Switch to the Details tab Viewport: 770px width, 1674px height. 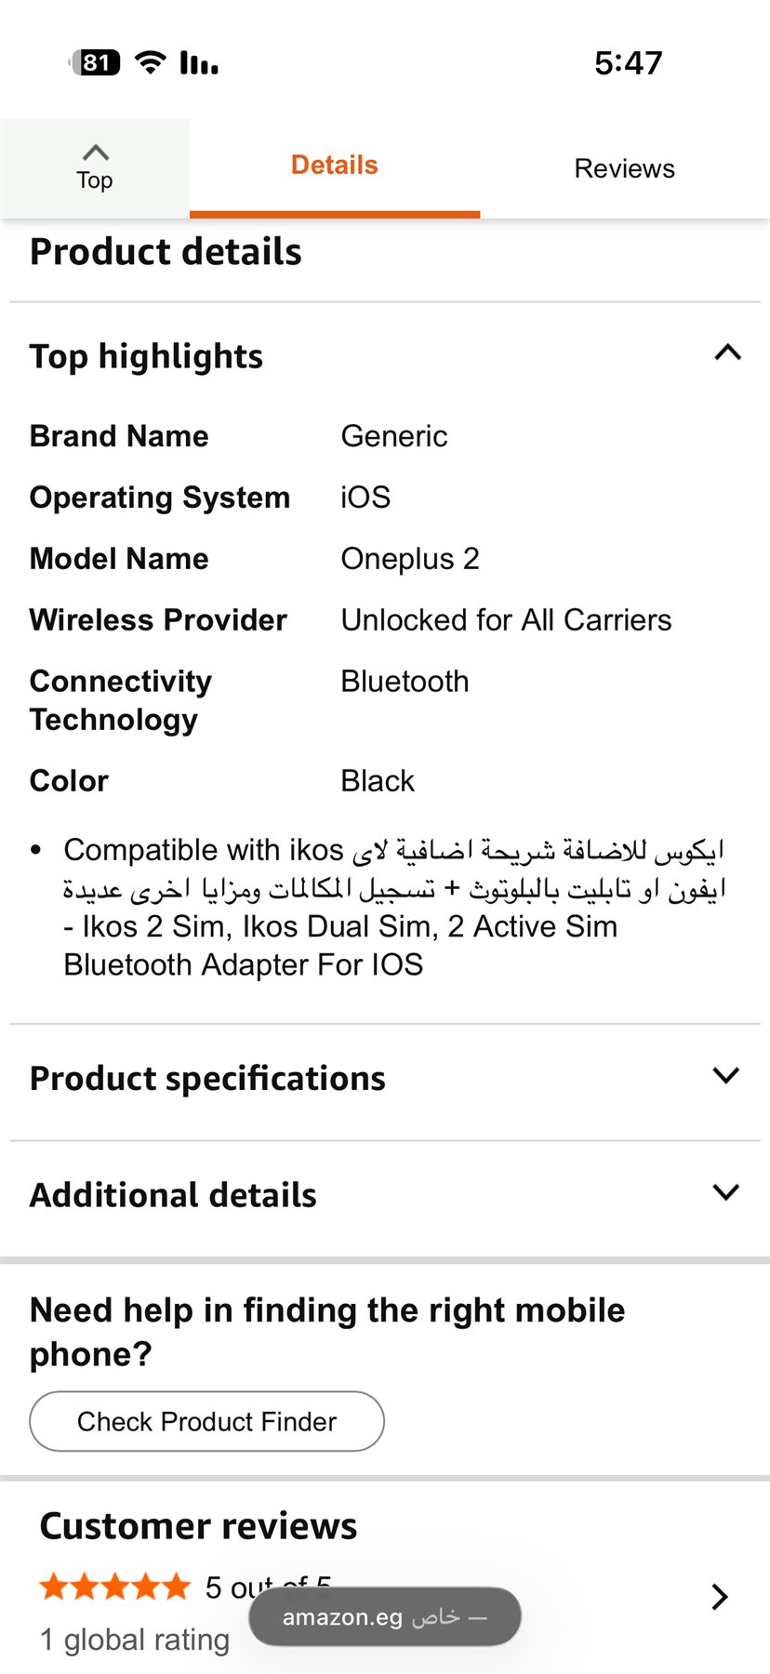click(335, 166)
